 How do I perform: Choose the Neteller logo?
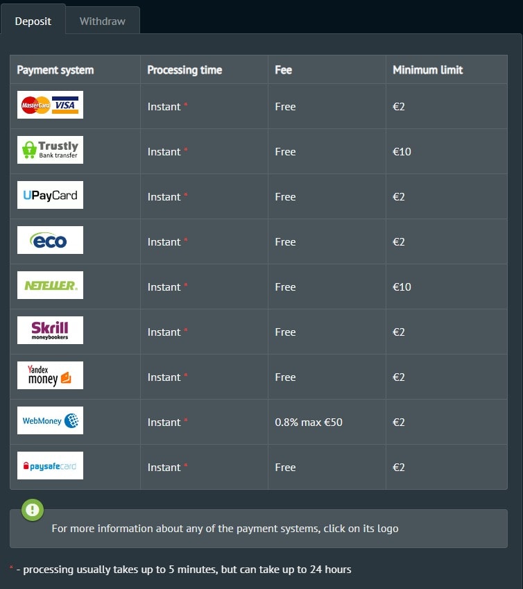click(x=51, y=285)
